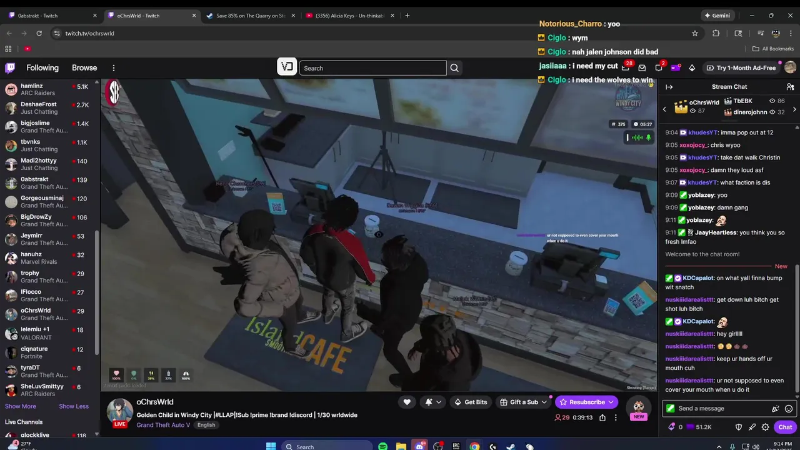Follow oChrsWrld with the heart button

click(407, 402)
